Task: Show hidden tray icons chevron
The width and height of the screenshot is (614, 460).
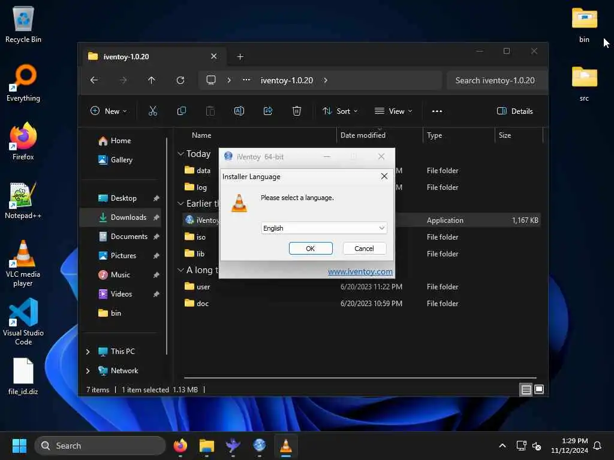Action: (502, 446)
